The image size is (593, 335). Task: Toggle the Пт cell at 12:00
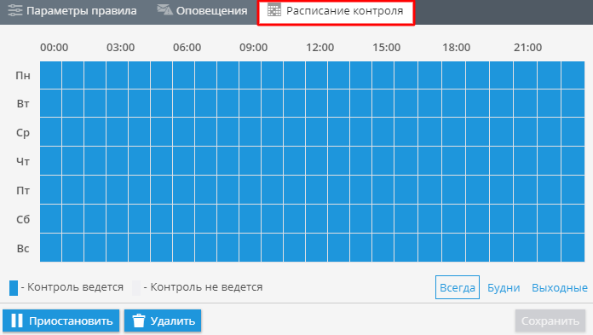coord(317,189)
